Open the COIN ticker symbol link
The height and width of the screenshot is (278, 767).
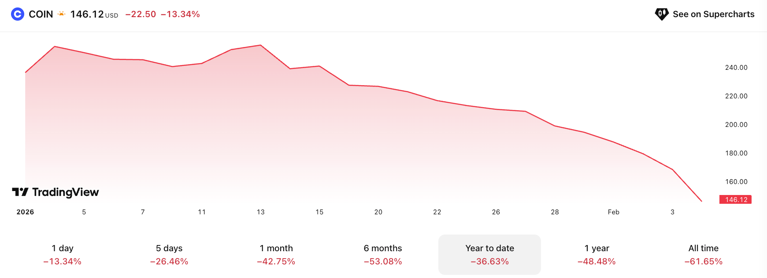tap(41, 14)
